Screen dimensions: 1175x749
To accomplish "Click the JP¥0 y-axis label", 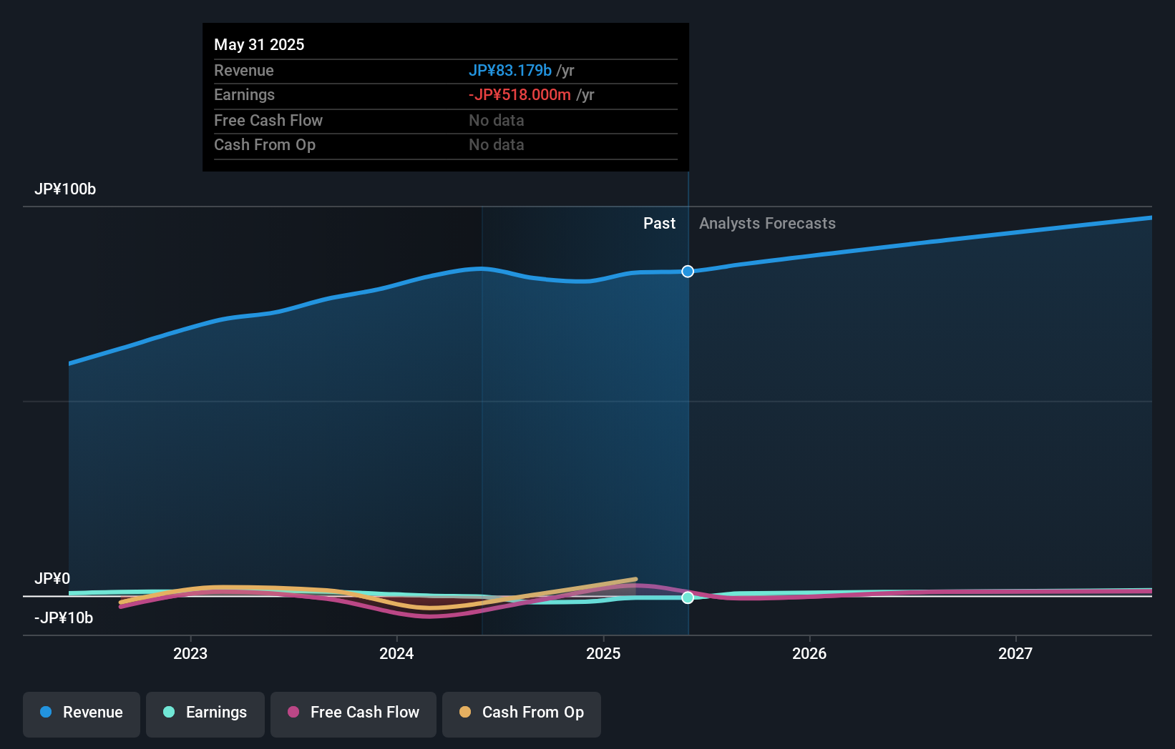I will (x=52, y=579).
